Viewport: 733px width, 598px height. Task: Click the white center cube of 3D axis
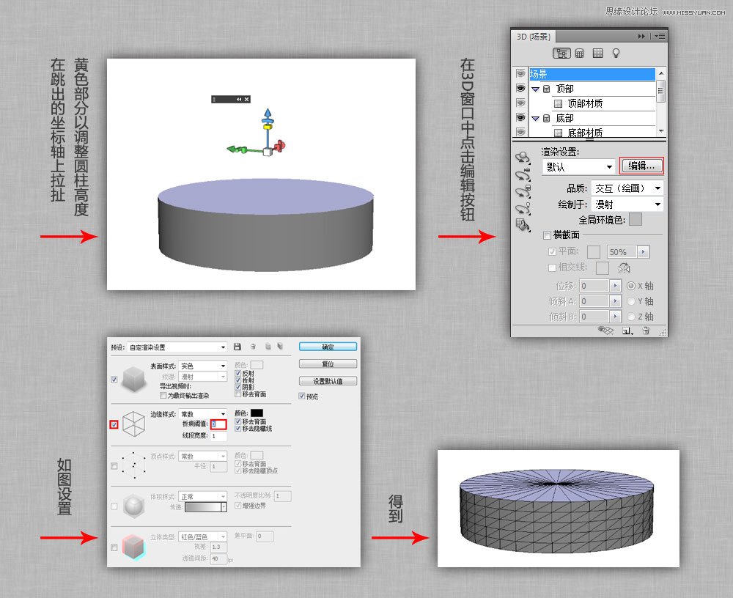point(268,152)
